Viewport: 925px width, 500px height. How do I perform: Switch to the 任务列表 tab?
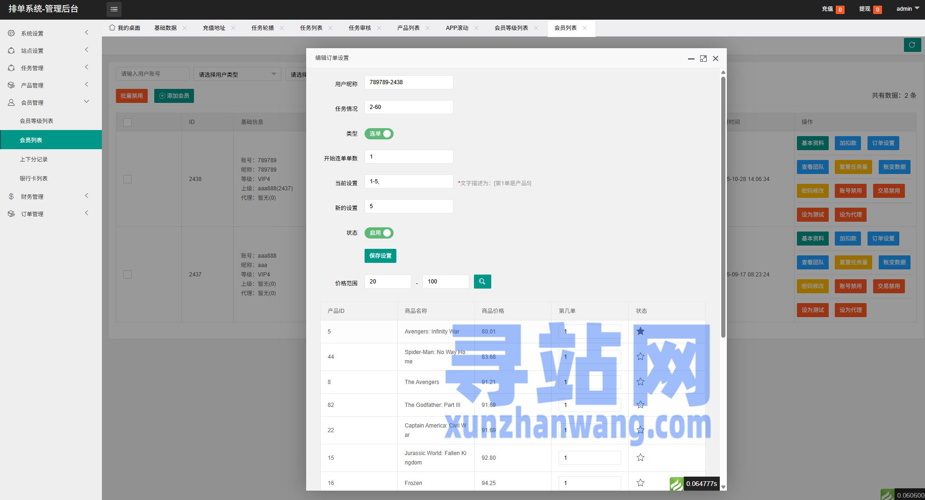point(311,28)
